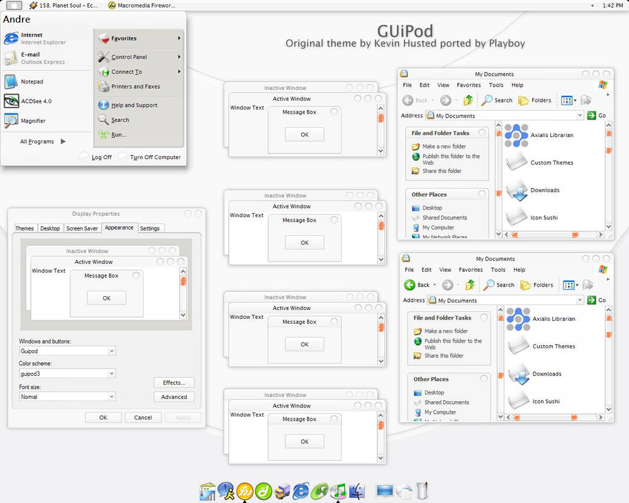
Task: Toggle Folders pane in upper My Documents window
Action: click(x=535, y=100)
